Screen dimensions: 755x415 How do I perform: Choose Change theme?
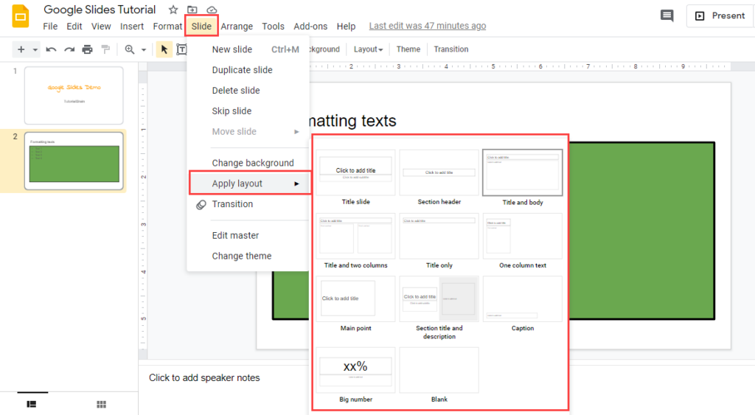pyautogui.click(x=248, y=256)
